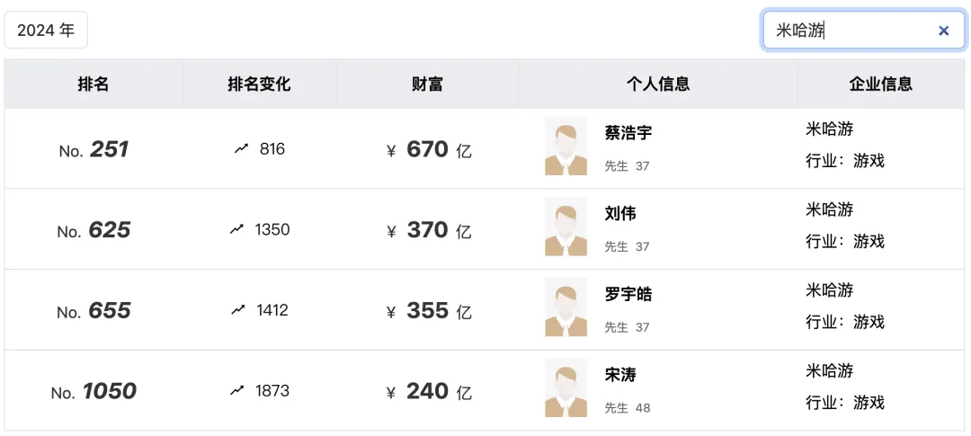971x436 pixels.
Task: Click the rising trend arrow next to 1412
Action: (x=238, y=309)
